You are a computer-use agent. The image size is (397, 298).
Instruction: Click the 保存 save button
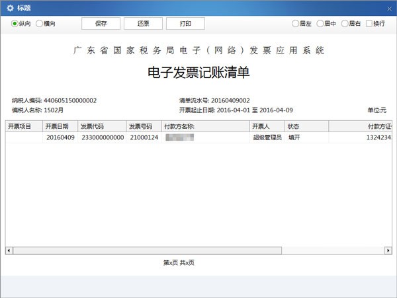[101, 24]
